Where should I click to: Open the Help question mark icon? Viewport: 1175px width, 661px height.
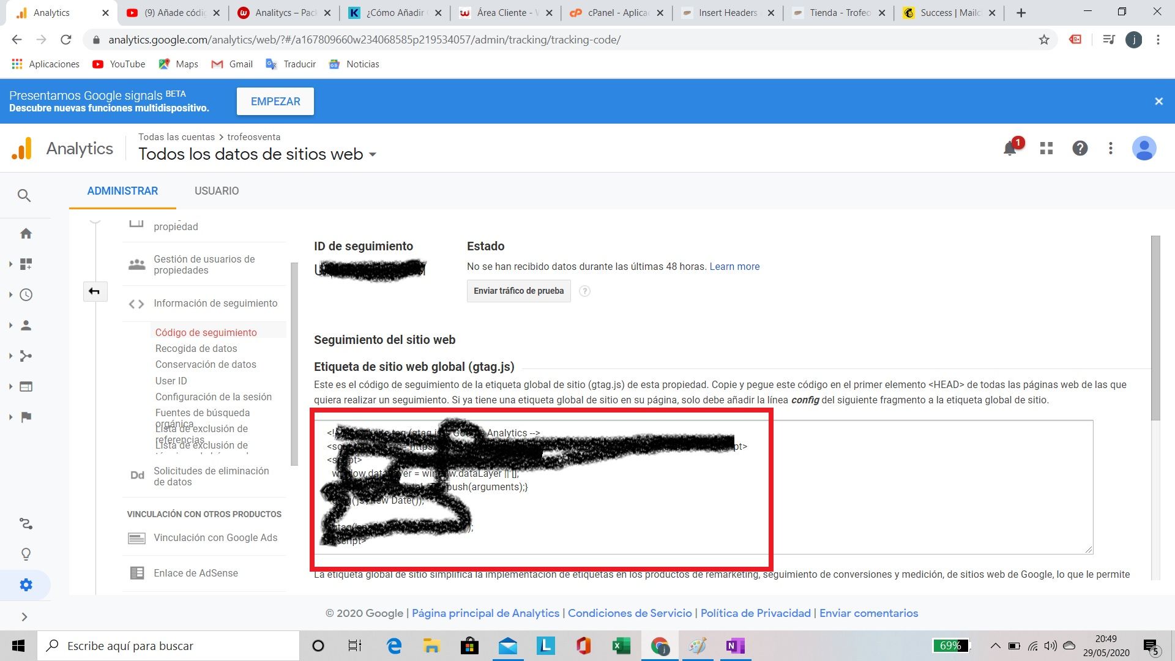(1080, 148)
